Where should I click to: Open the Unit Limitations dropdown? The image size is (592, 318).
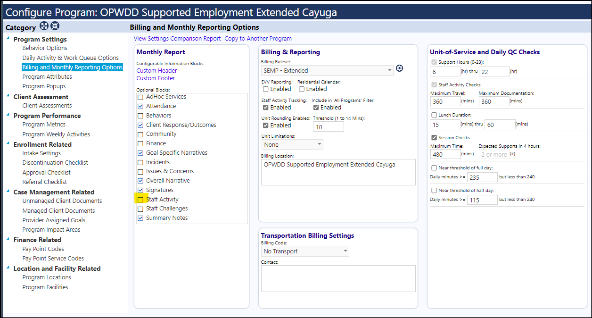coord(292,144)
